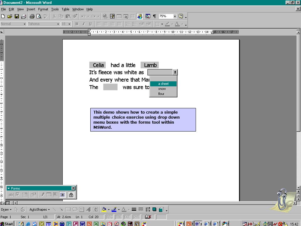Open Print Preview from the standard toolbar
The image size is (301, 226).
point(39,16)
